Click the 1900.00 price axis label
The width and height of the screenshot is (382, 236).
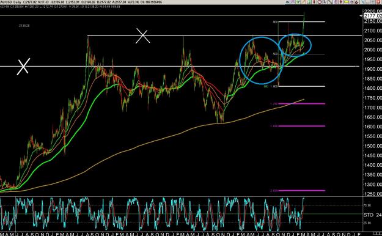tap(373, 69)
